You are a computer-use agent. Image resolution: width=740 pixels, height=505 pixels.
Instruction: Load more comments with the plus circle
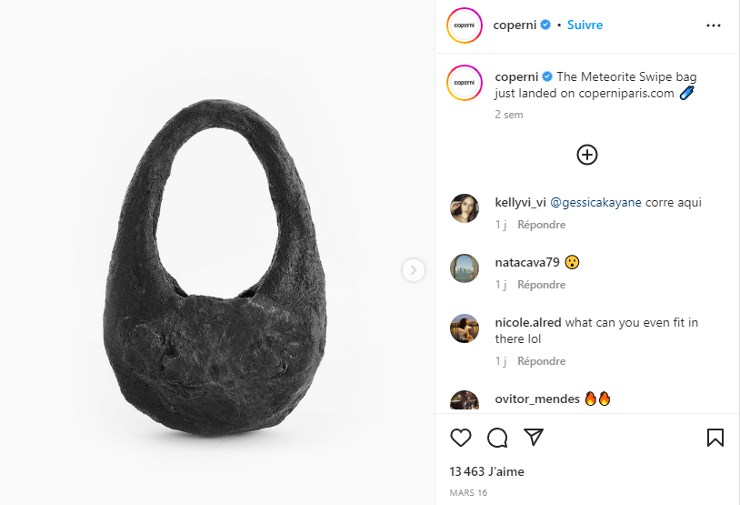(587, 155)
